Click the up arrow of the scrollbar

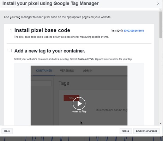tap(161, 10)
